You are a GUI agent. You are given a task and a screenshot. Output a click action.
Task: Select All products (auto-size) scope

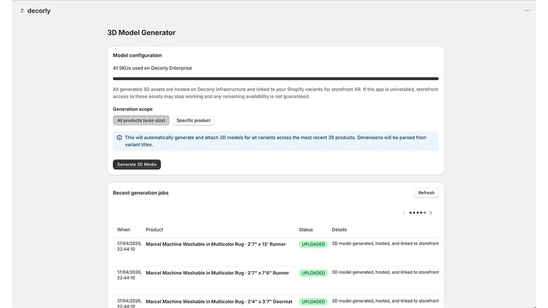coord(141,120)
